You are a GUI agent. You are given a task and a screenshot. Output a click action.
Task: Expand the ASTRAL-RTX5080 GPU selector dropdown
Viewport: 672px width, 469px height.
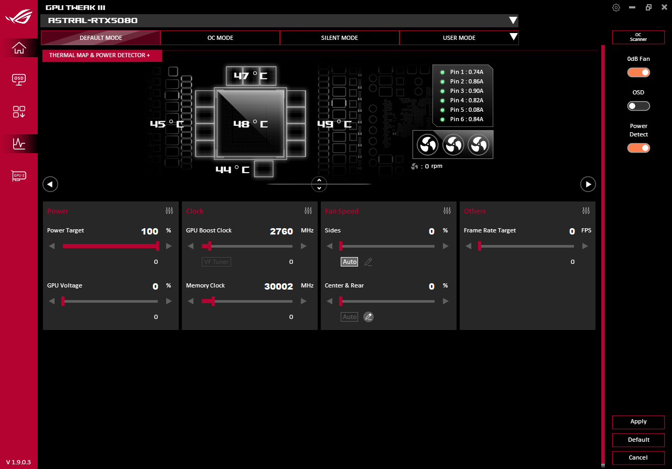click(x=513, y=21)
